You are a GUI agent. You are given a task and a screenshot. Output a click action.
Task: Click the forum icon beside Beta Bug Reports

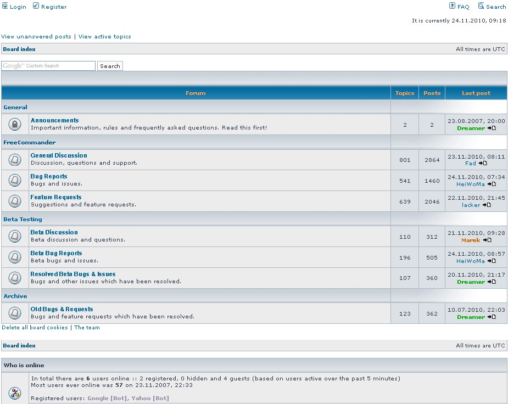[x=15, y=257]
